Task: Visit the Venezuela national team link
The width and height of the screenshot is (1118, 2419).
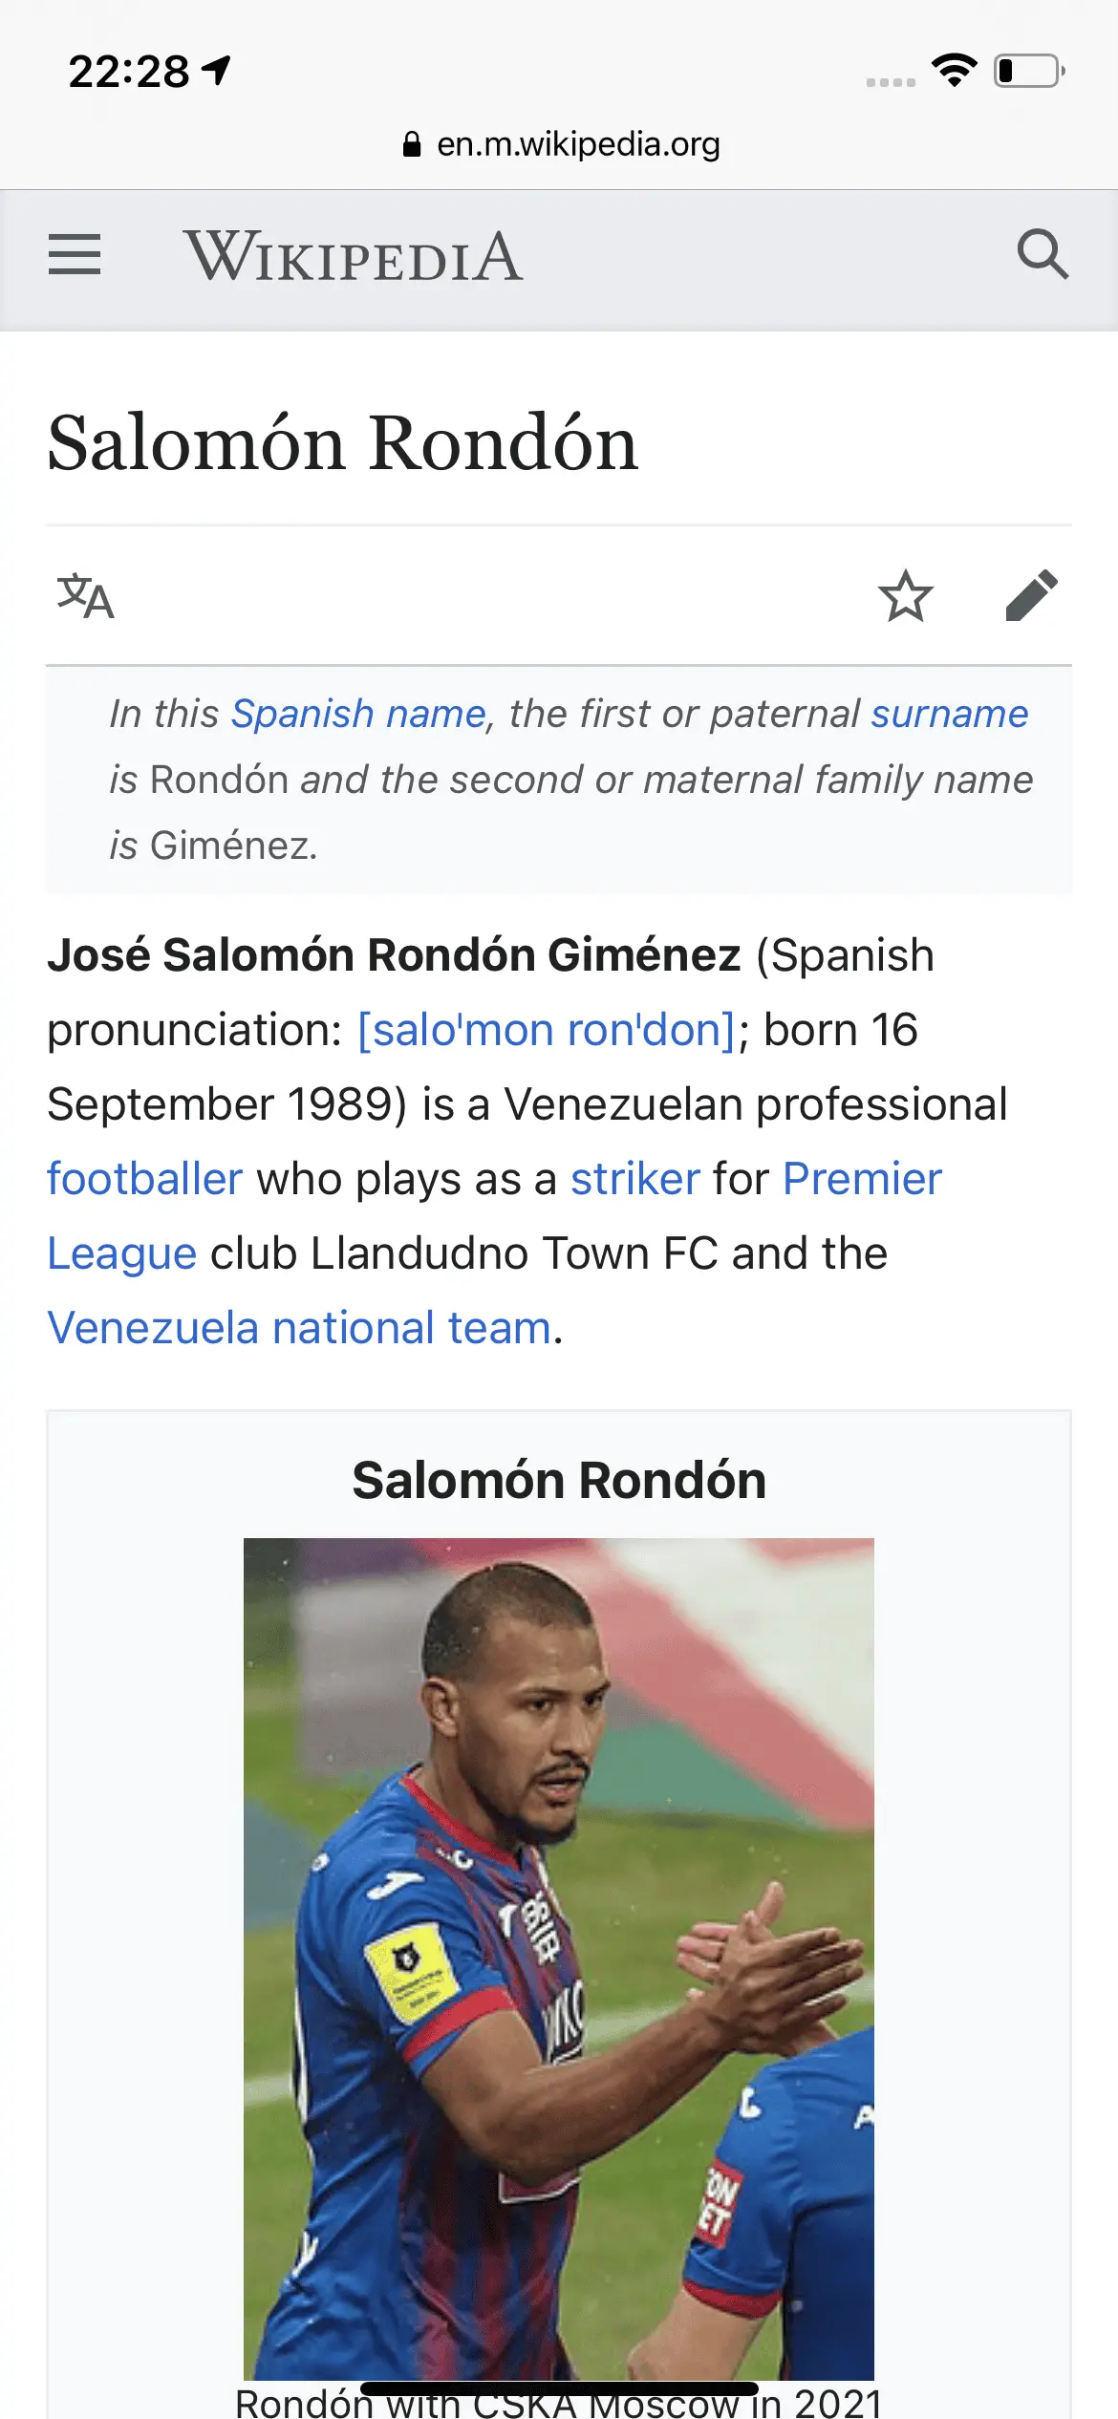Action: pos(299,1328)
